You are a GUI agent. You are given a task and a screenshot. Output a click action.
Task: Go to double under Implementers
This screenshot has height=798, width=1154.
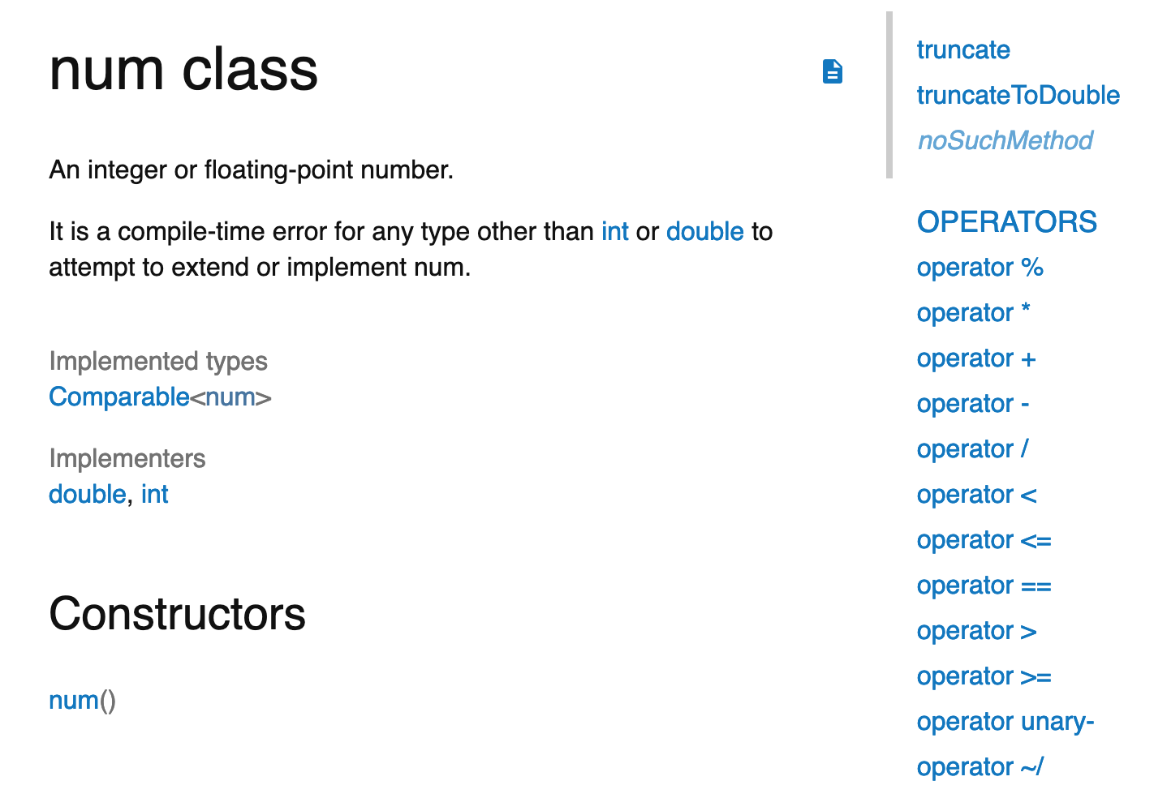[x=87, y=495]
